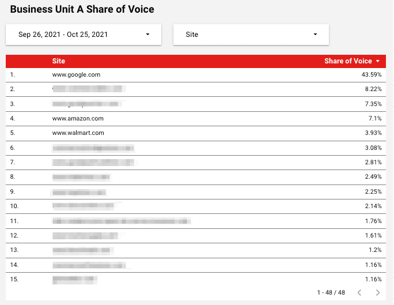This screenshot has height=305, width=394.
Task: Go to the next page of results
Action: click(377, 293)
